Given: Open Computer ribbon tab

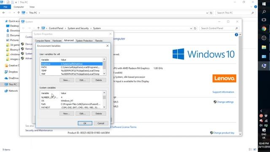Looking at the screenshot, I should pyautogui.click(x=19, y=7).
